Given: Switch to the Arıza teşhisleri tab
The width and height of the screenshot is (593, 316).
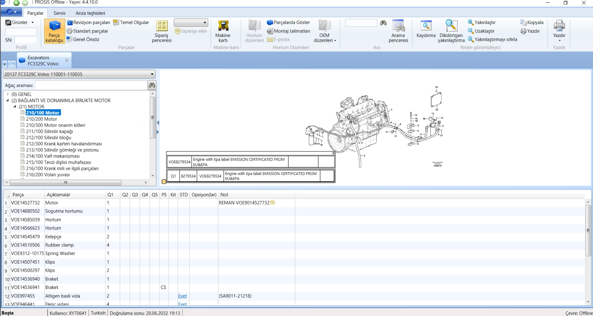Looking at the screenshot, I should [90, 13].
